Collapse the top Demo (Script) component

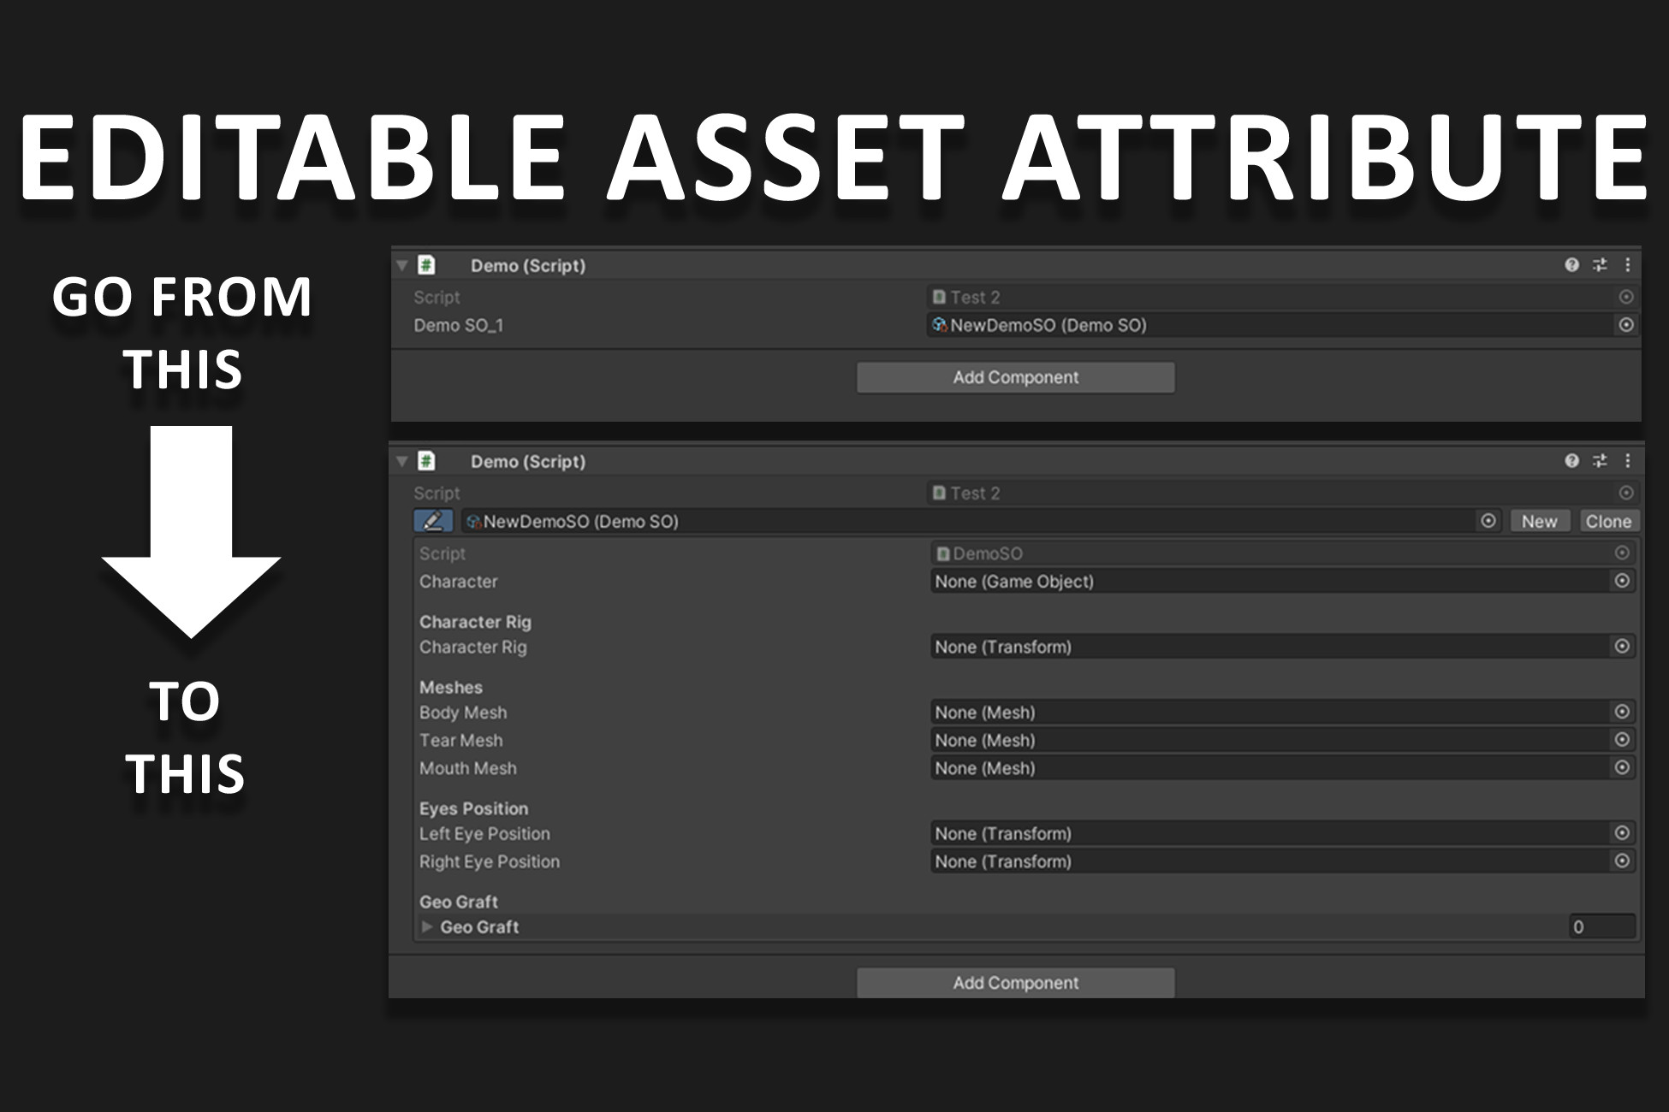coord(401,266)
